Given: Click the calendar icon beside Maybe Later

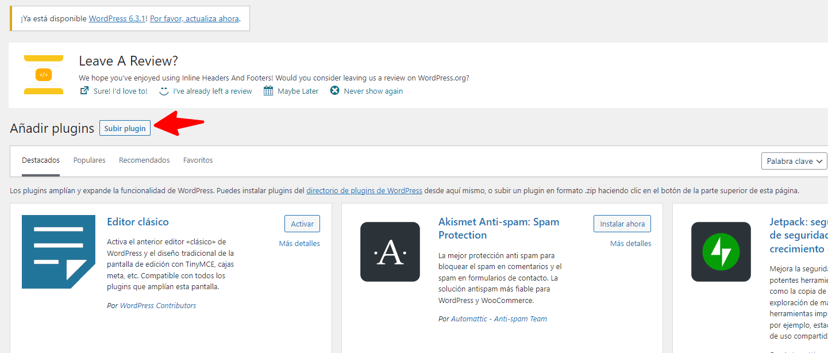Looking at the screenshot, I should [268, 91].
